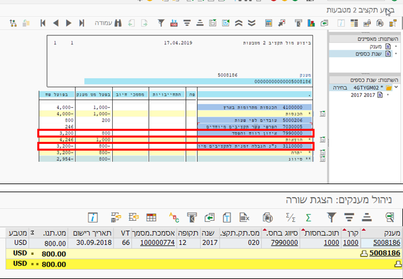The image size is (403, 279).
Task: Open the bar chart graphics icon
Action: [x=311, y=23]
